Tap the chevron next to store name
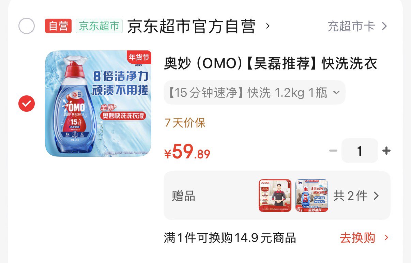Screen dimensions: 411x263 click(x=268, y=26)
